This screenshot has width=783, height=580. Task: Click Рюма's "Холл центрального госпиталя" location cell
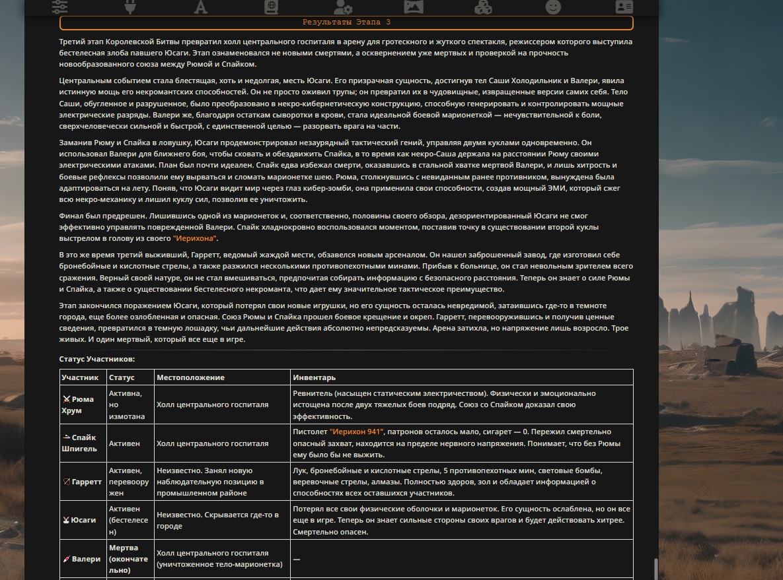[222, 405]
